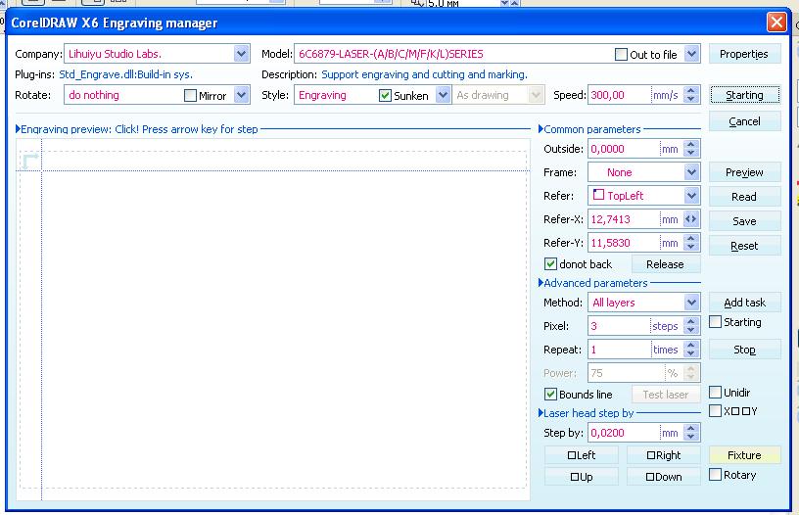Open the Frame None dropdown
The image size is (799, 515).
click(x=691, y=172)
